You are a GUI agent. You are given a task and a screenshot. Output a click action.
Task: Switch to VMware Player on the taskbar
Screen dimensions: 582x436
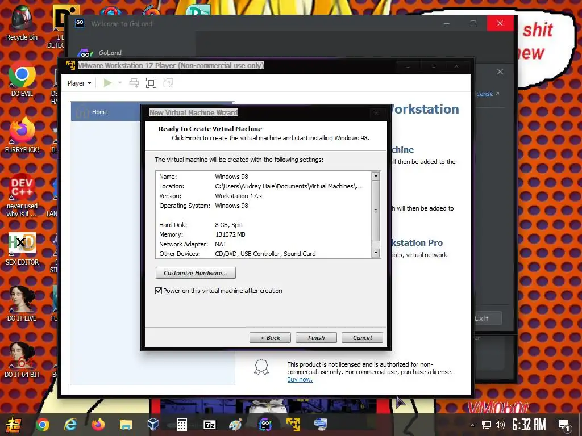click(x=293, y=425)
